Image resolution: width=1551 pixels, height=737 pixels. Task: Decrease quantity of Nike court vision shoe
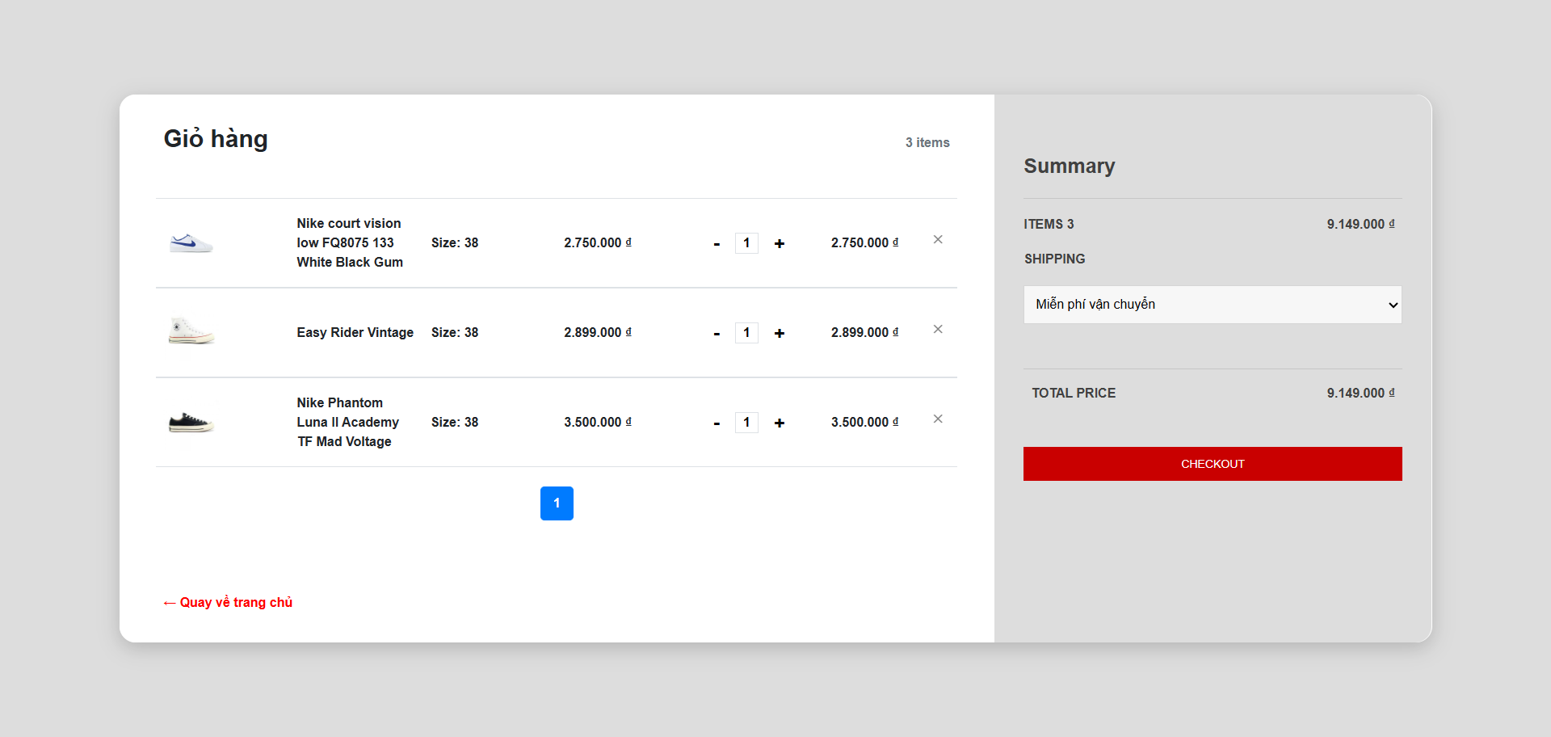tap(717, 244)
